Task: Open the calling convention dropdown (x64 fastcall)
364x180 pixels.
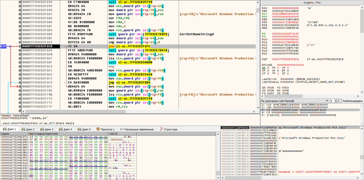Action: point(294,101)
